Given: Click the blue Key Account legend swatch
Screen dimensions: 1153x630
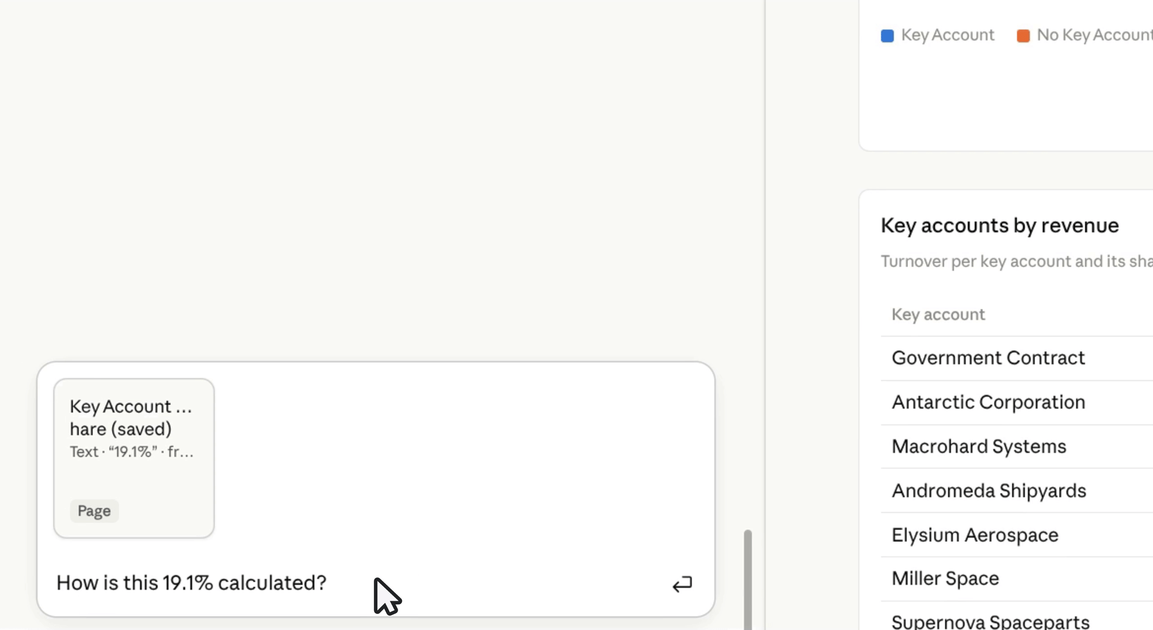Looking at the screenshot, I should (887, 36).
